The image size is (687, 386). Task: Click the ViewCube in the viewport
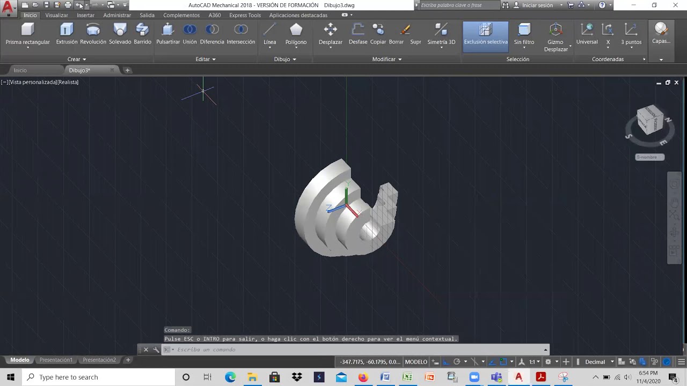click(649, 120)
